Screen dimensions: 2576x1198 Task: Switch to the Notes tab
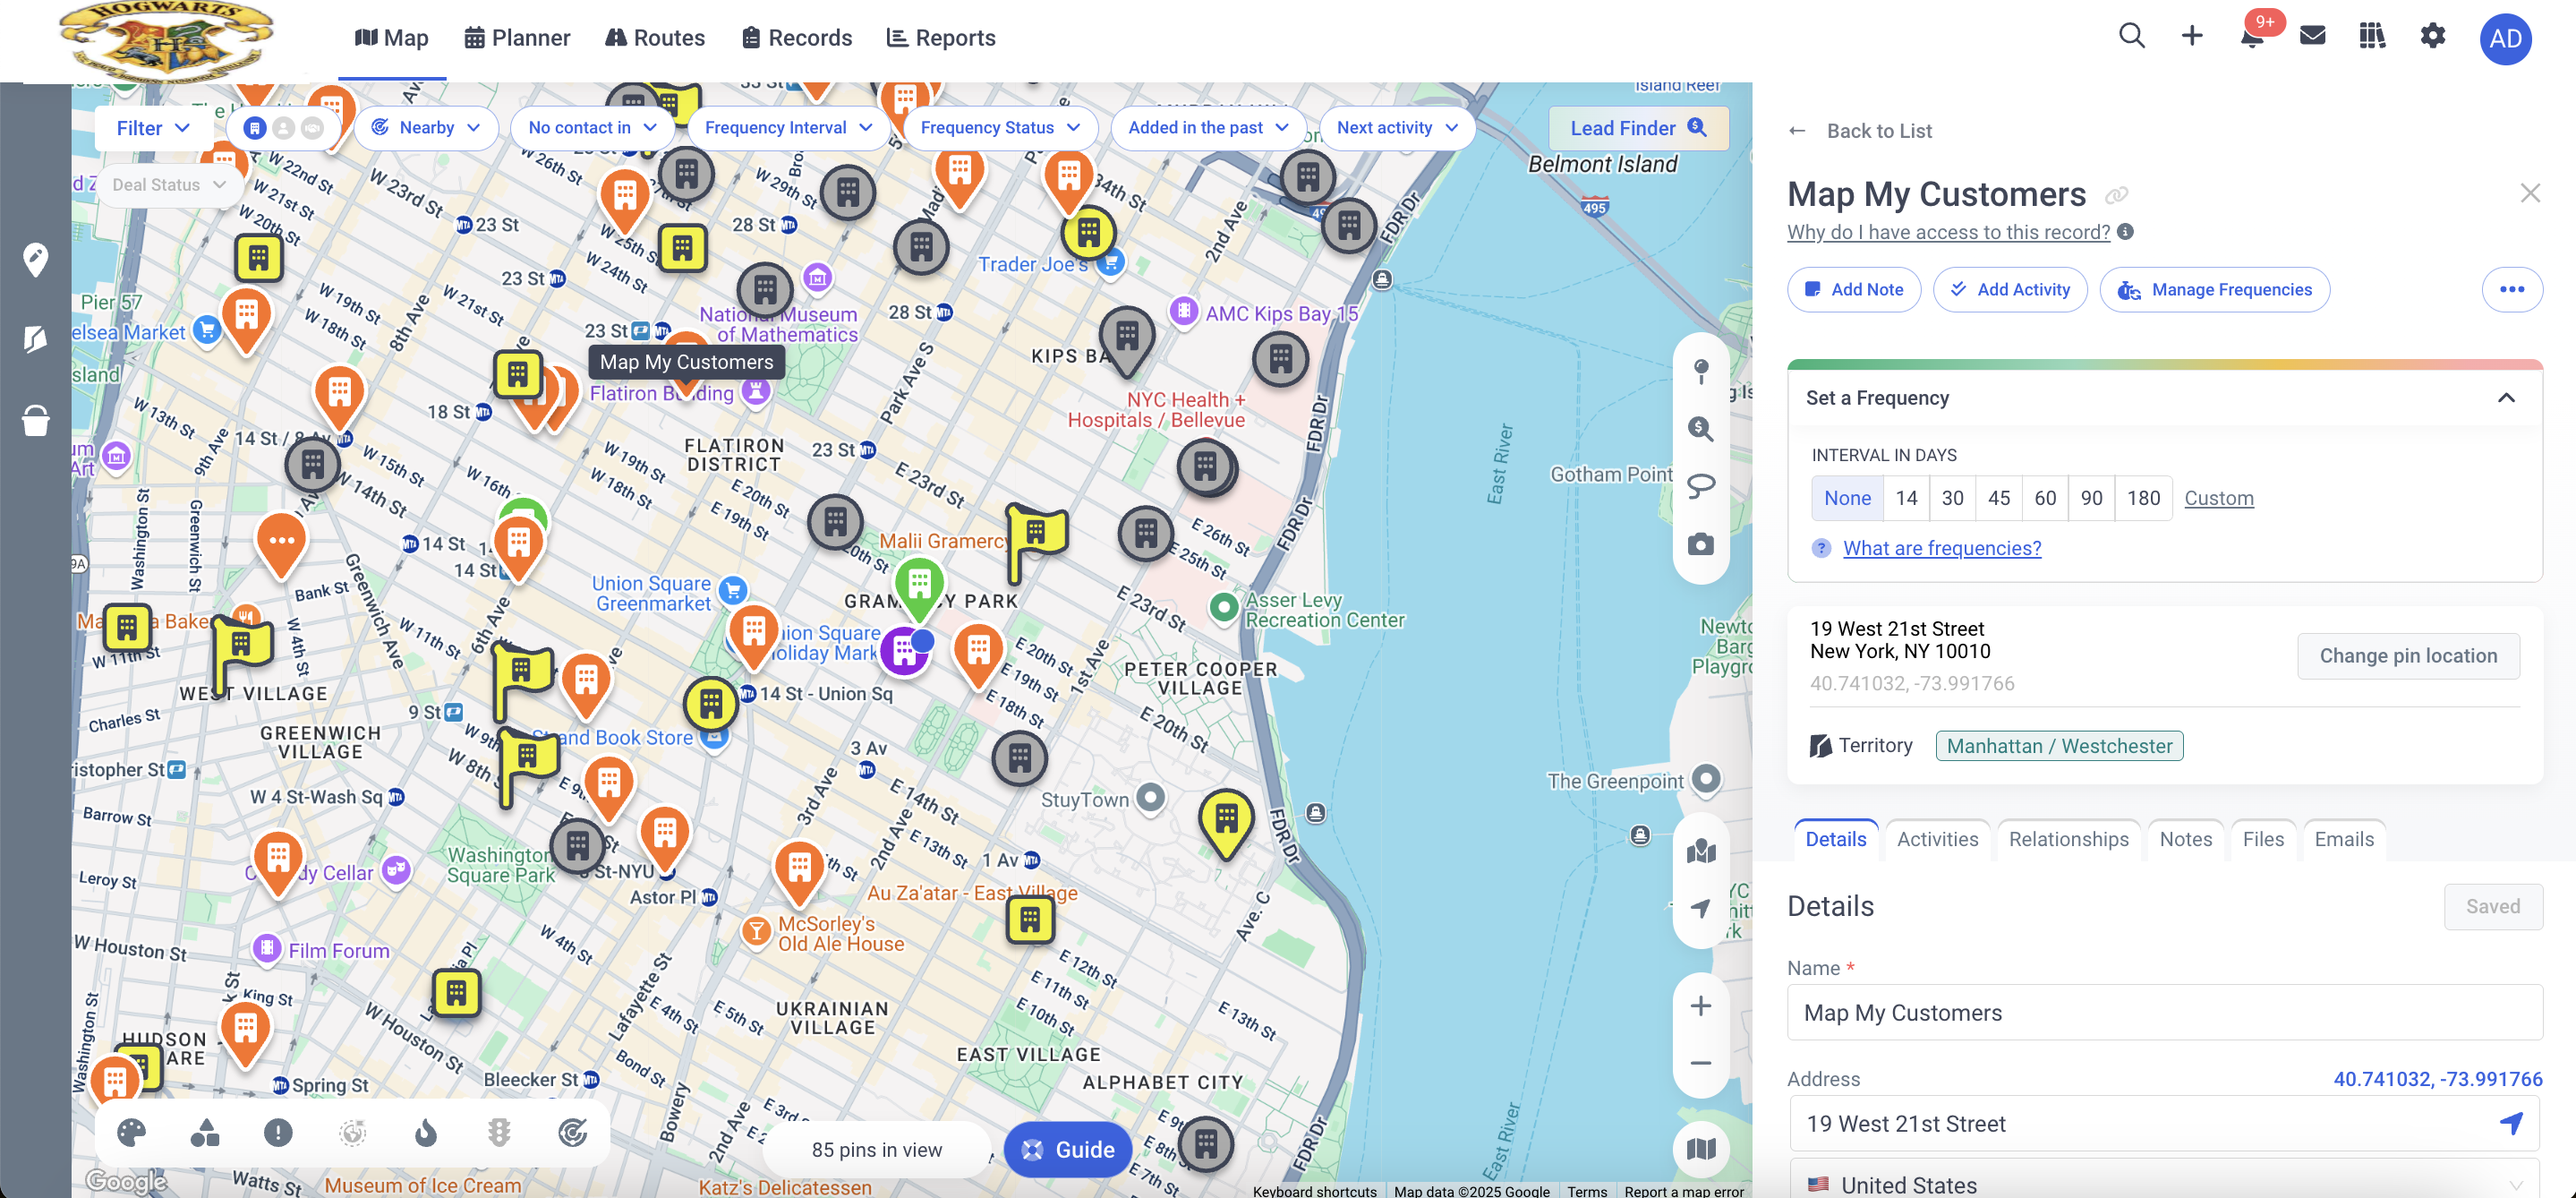tap(2185, 839)
